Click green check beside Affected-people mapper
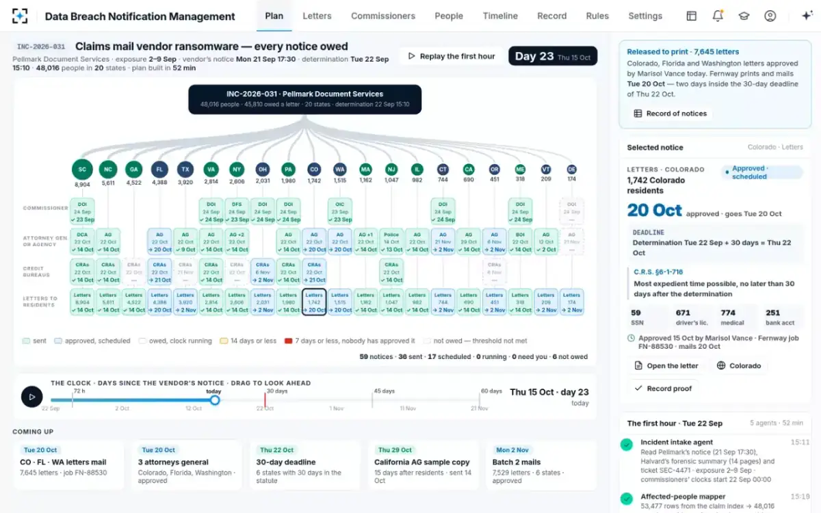Image resolution: width=821 pixels, height=513 pixels. [626, 499]
